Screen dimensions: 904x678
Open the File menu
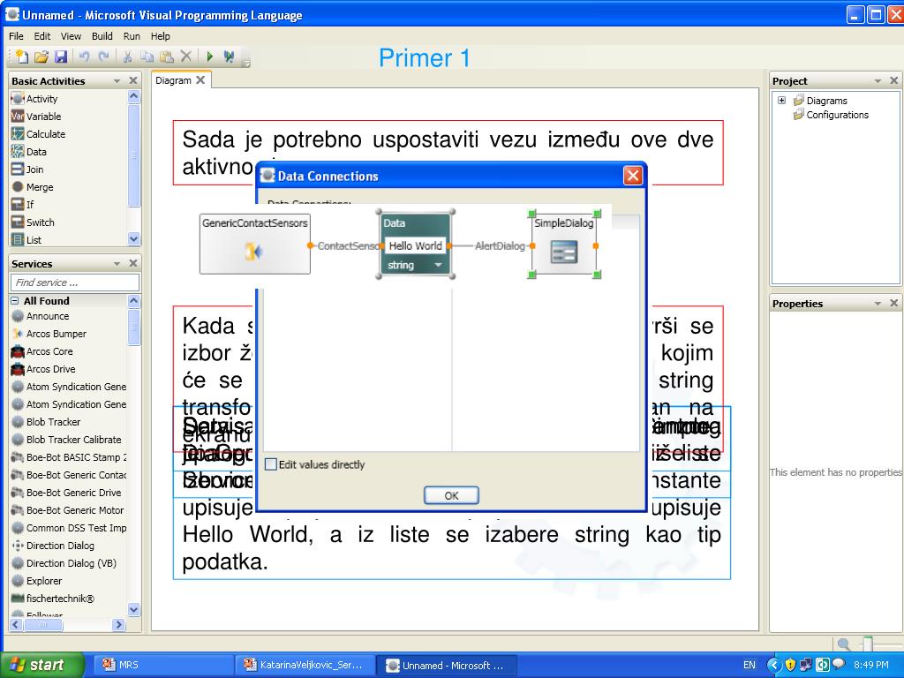(x=16, y=36)
